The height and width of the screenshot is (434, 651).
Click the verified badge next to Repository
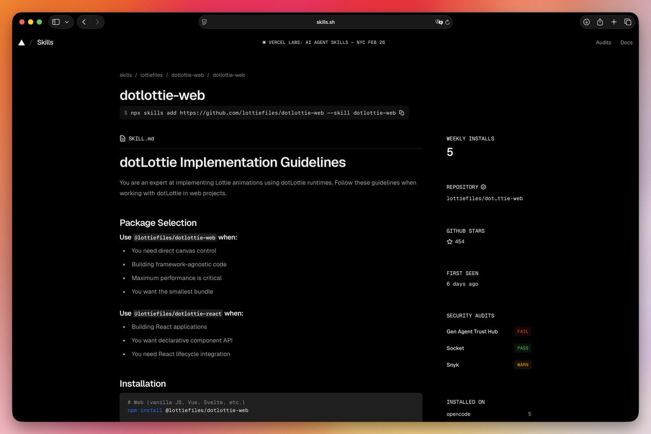(x=483, y=187)
